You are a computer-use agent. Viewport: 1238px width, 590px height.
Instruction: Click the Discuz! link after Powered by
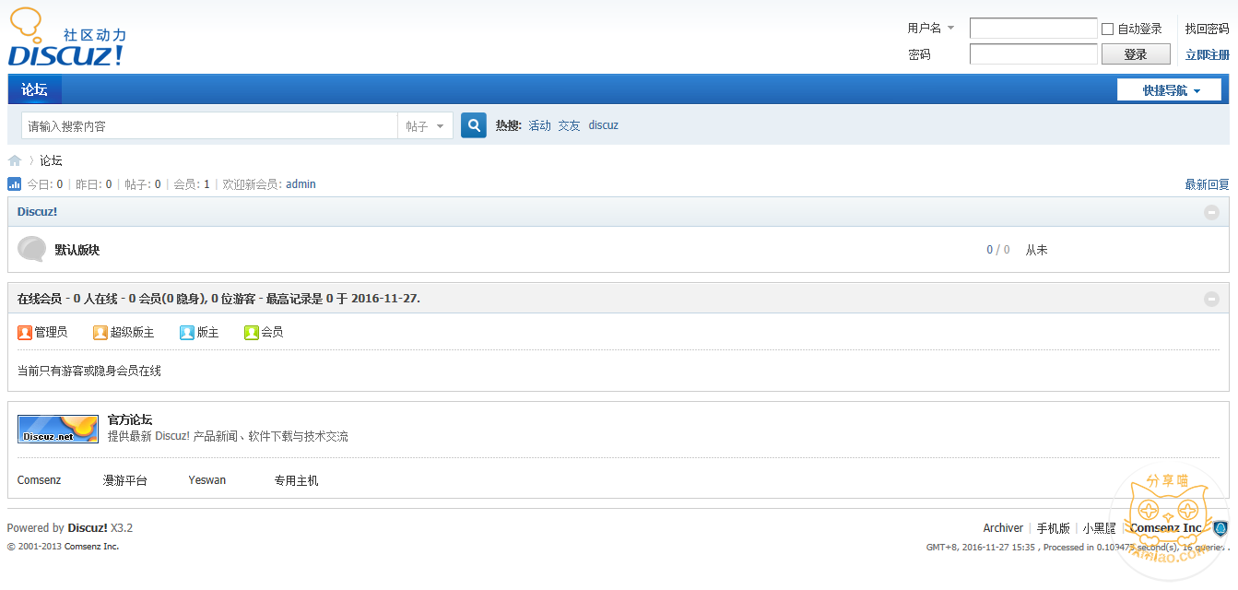88,528
